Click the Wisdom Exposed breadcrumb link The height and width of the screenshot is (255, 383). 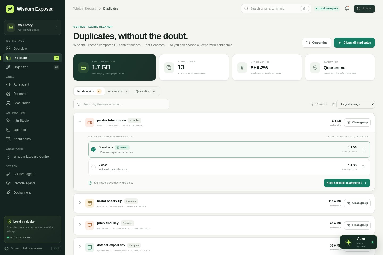[x=85, y=8]
